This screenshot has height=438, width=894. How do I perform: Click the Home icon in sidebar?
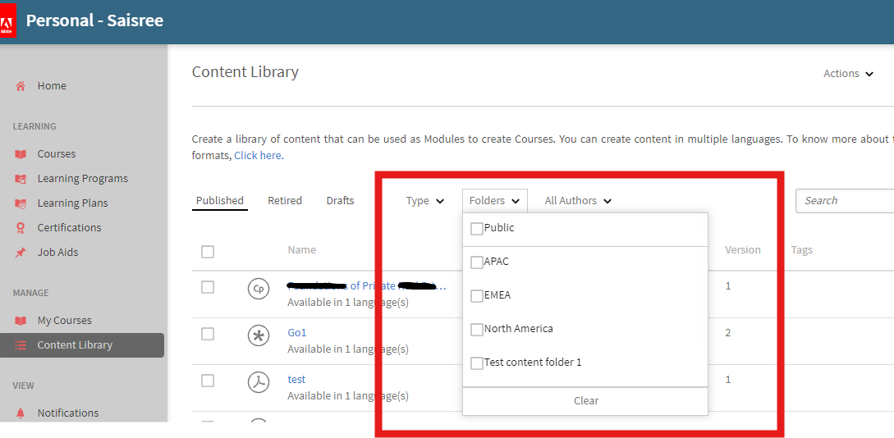coord(21,86)
